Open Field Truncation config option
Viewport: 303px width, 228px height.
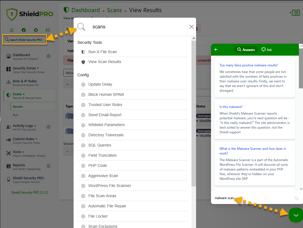pyautogui.click(x=132, y=155)
